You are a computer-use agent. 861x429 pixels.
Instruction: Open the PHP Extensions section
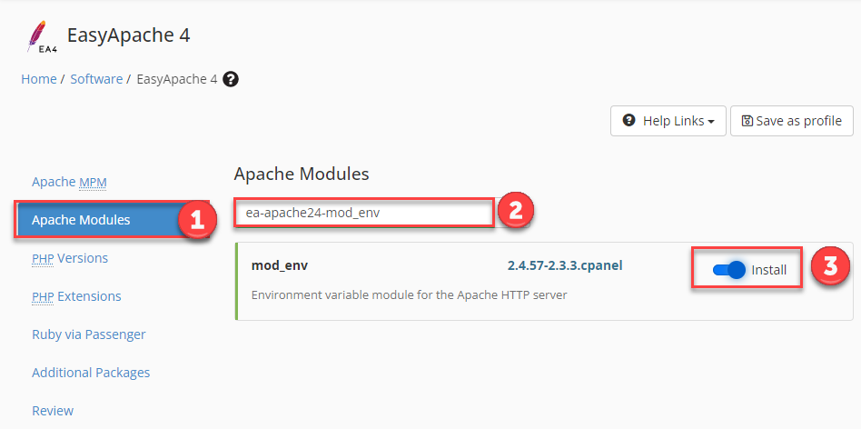click(76, 296)
